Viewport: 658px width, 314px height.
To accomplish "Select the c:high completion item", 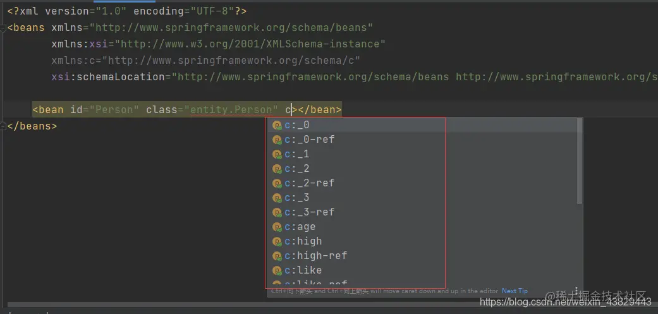I will tap(423, 241).
